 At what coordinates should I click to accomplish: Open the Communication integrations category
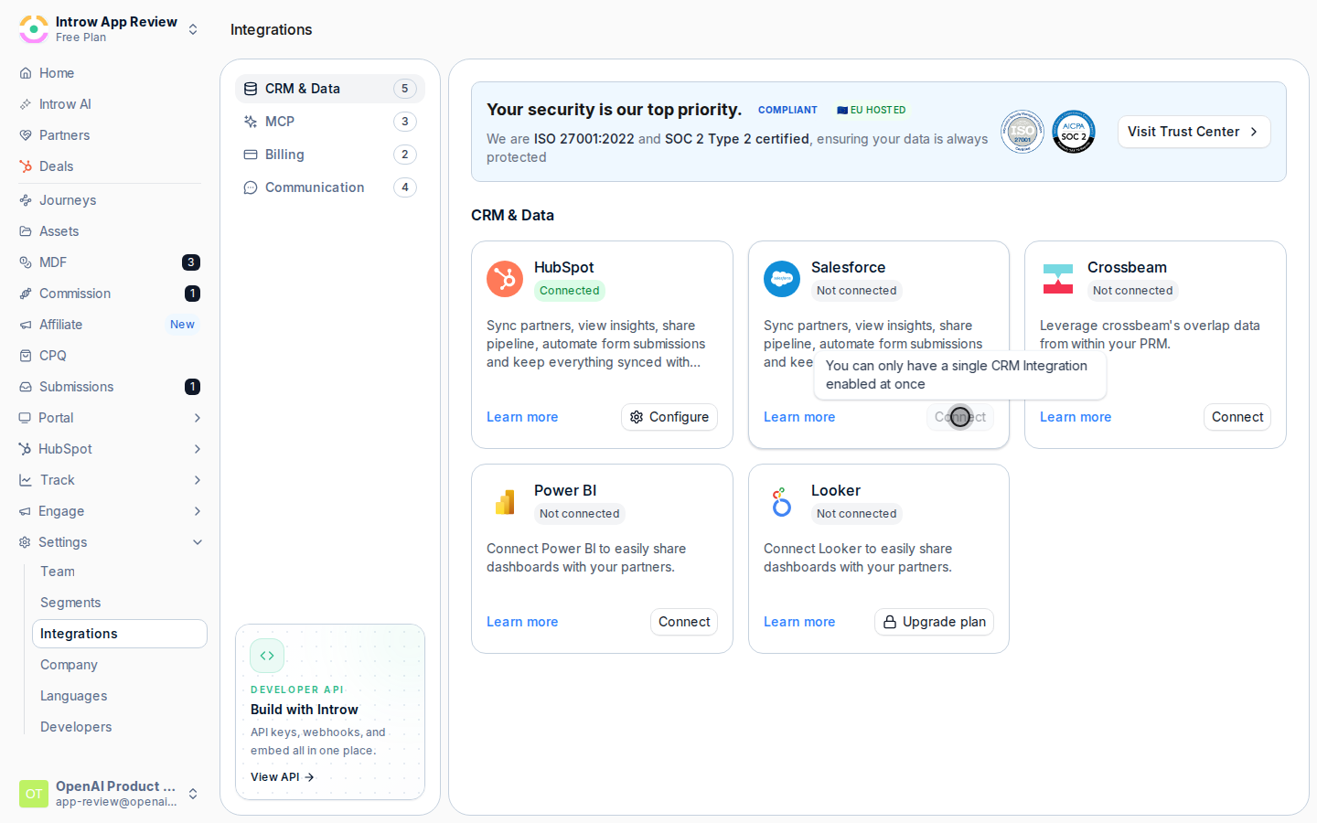(330, 187)
